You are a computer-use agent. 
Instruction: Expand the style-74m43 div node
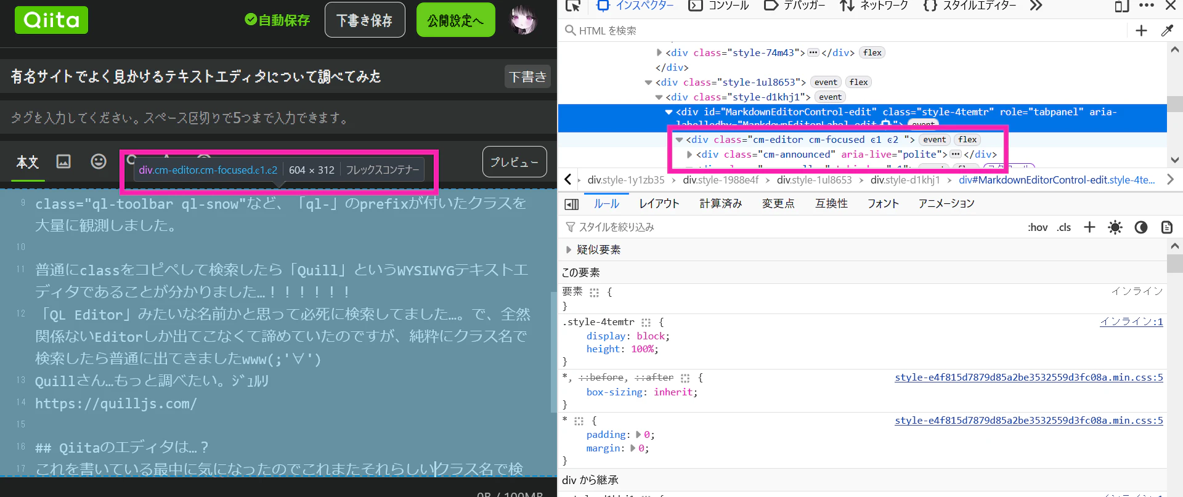[659, 53]
